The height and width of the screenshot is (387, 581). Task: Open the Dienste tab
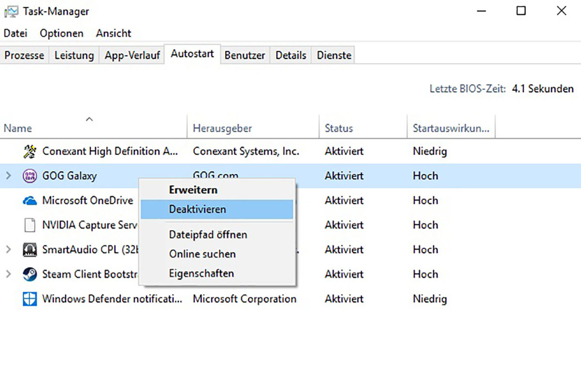[x=334, y=55]
